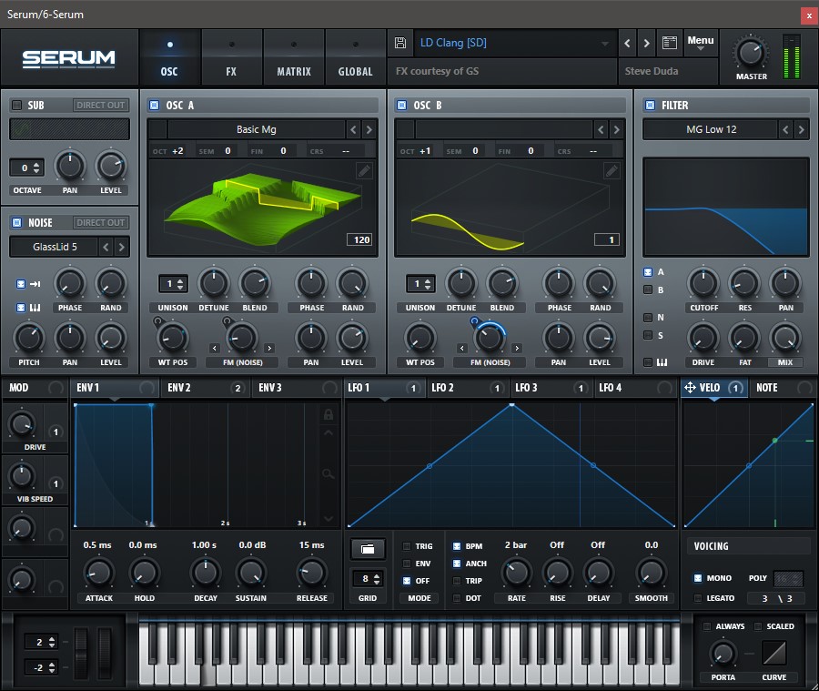Viewport: 819px width, 691px height.
Task: Click the MASTER volume knob
Action: point(751,54)
